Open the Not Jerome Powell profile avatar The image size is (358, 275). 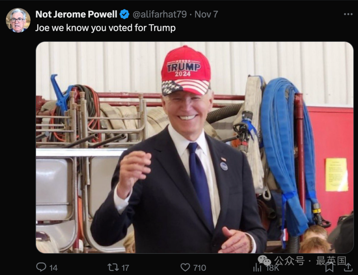pyautogui.click(x=18, y=20)
